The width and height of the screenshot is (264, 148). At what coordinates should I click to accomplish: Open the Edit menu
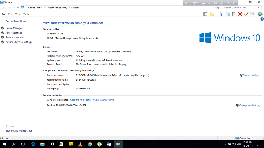click(10, 14)
